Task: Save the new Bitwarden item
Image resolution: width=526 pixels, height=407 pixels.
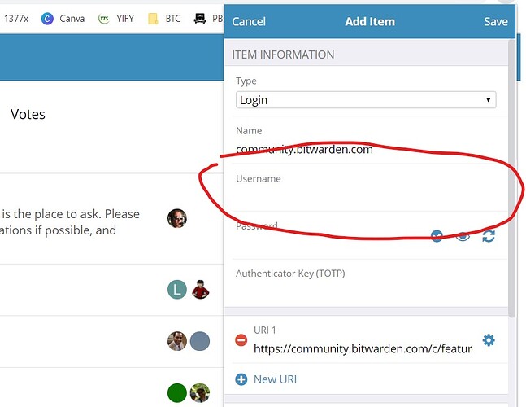Action: (495, 21)
